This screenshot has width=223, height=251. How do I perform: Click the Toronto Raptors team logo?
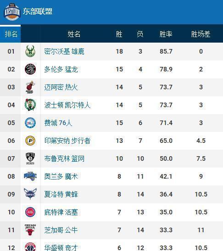[30, 69]
